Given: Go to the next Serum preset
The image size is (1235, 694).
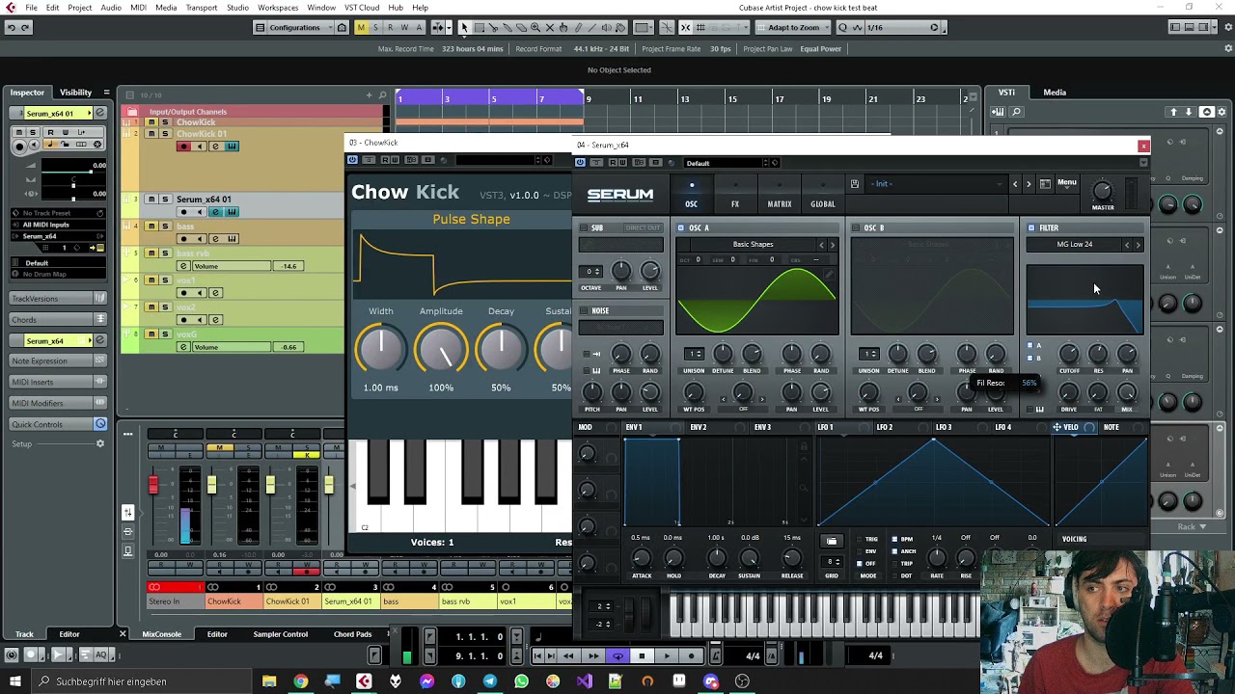Looking at the screenshot, I should click(x=1029, y=183).
